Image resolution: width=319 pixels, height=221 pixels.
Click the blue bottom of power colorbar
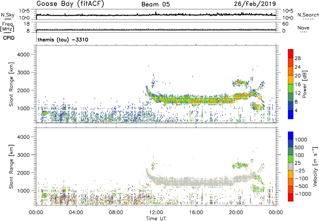tap(291, 114)
